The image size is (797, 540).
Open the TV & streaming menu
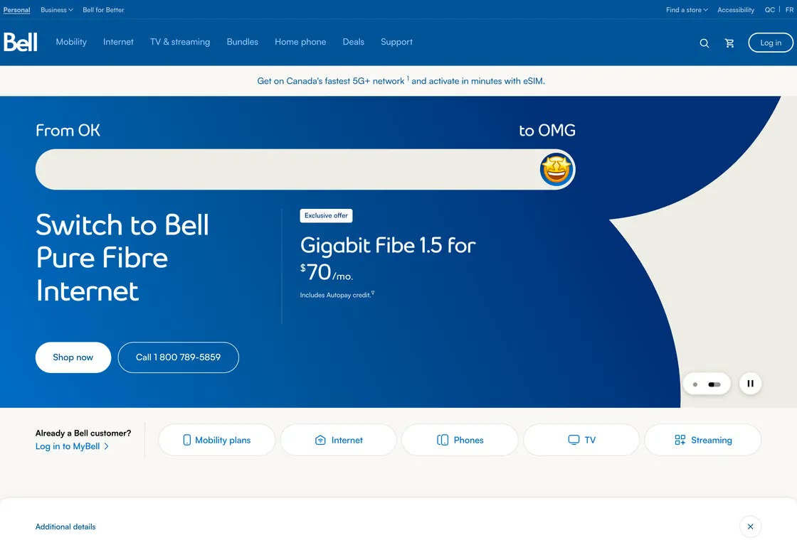click(180, 42)
